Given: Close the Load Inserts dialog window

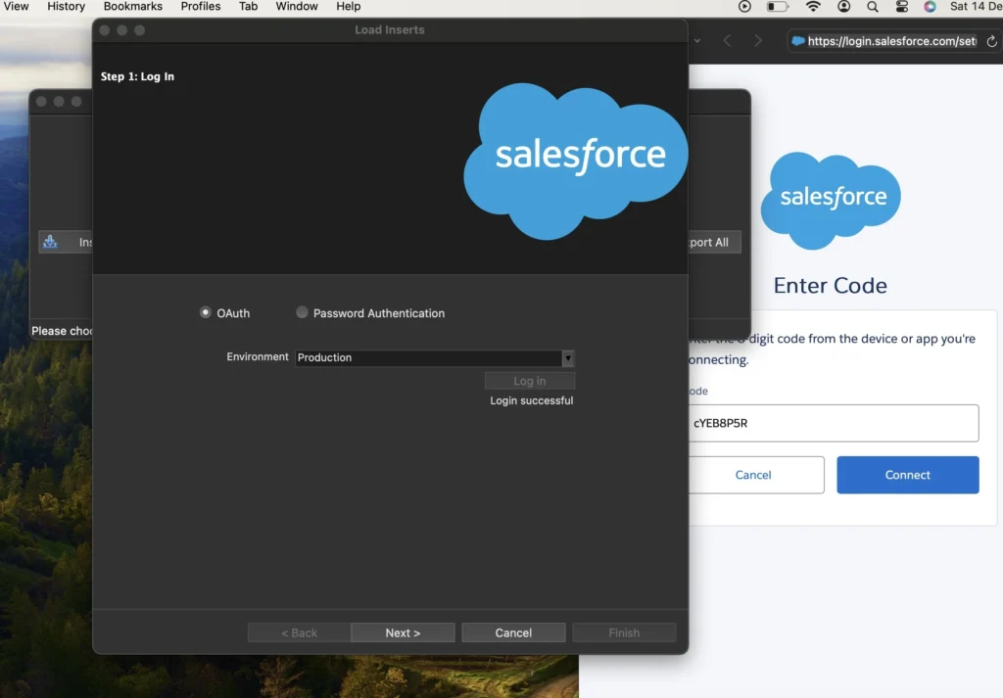Looking at the screenshot, I should tap(104, 30).
